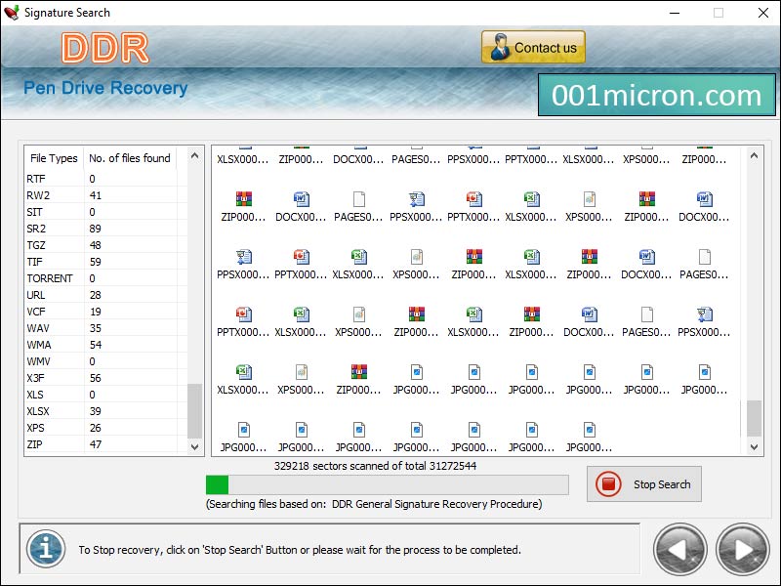The image size is (781, 586).
Task: Click a JPG000 image file icon
Action: [x=417, y=374]
